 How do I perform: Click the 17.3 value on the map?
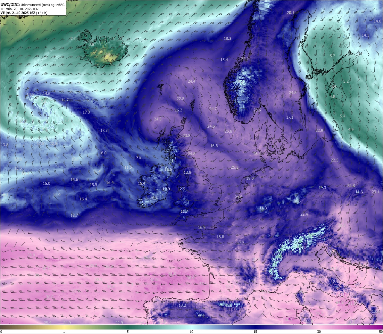104,130
